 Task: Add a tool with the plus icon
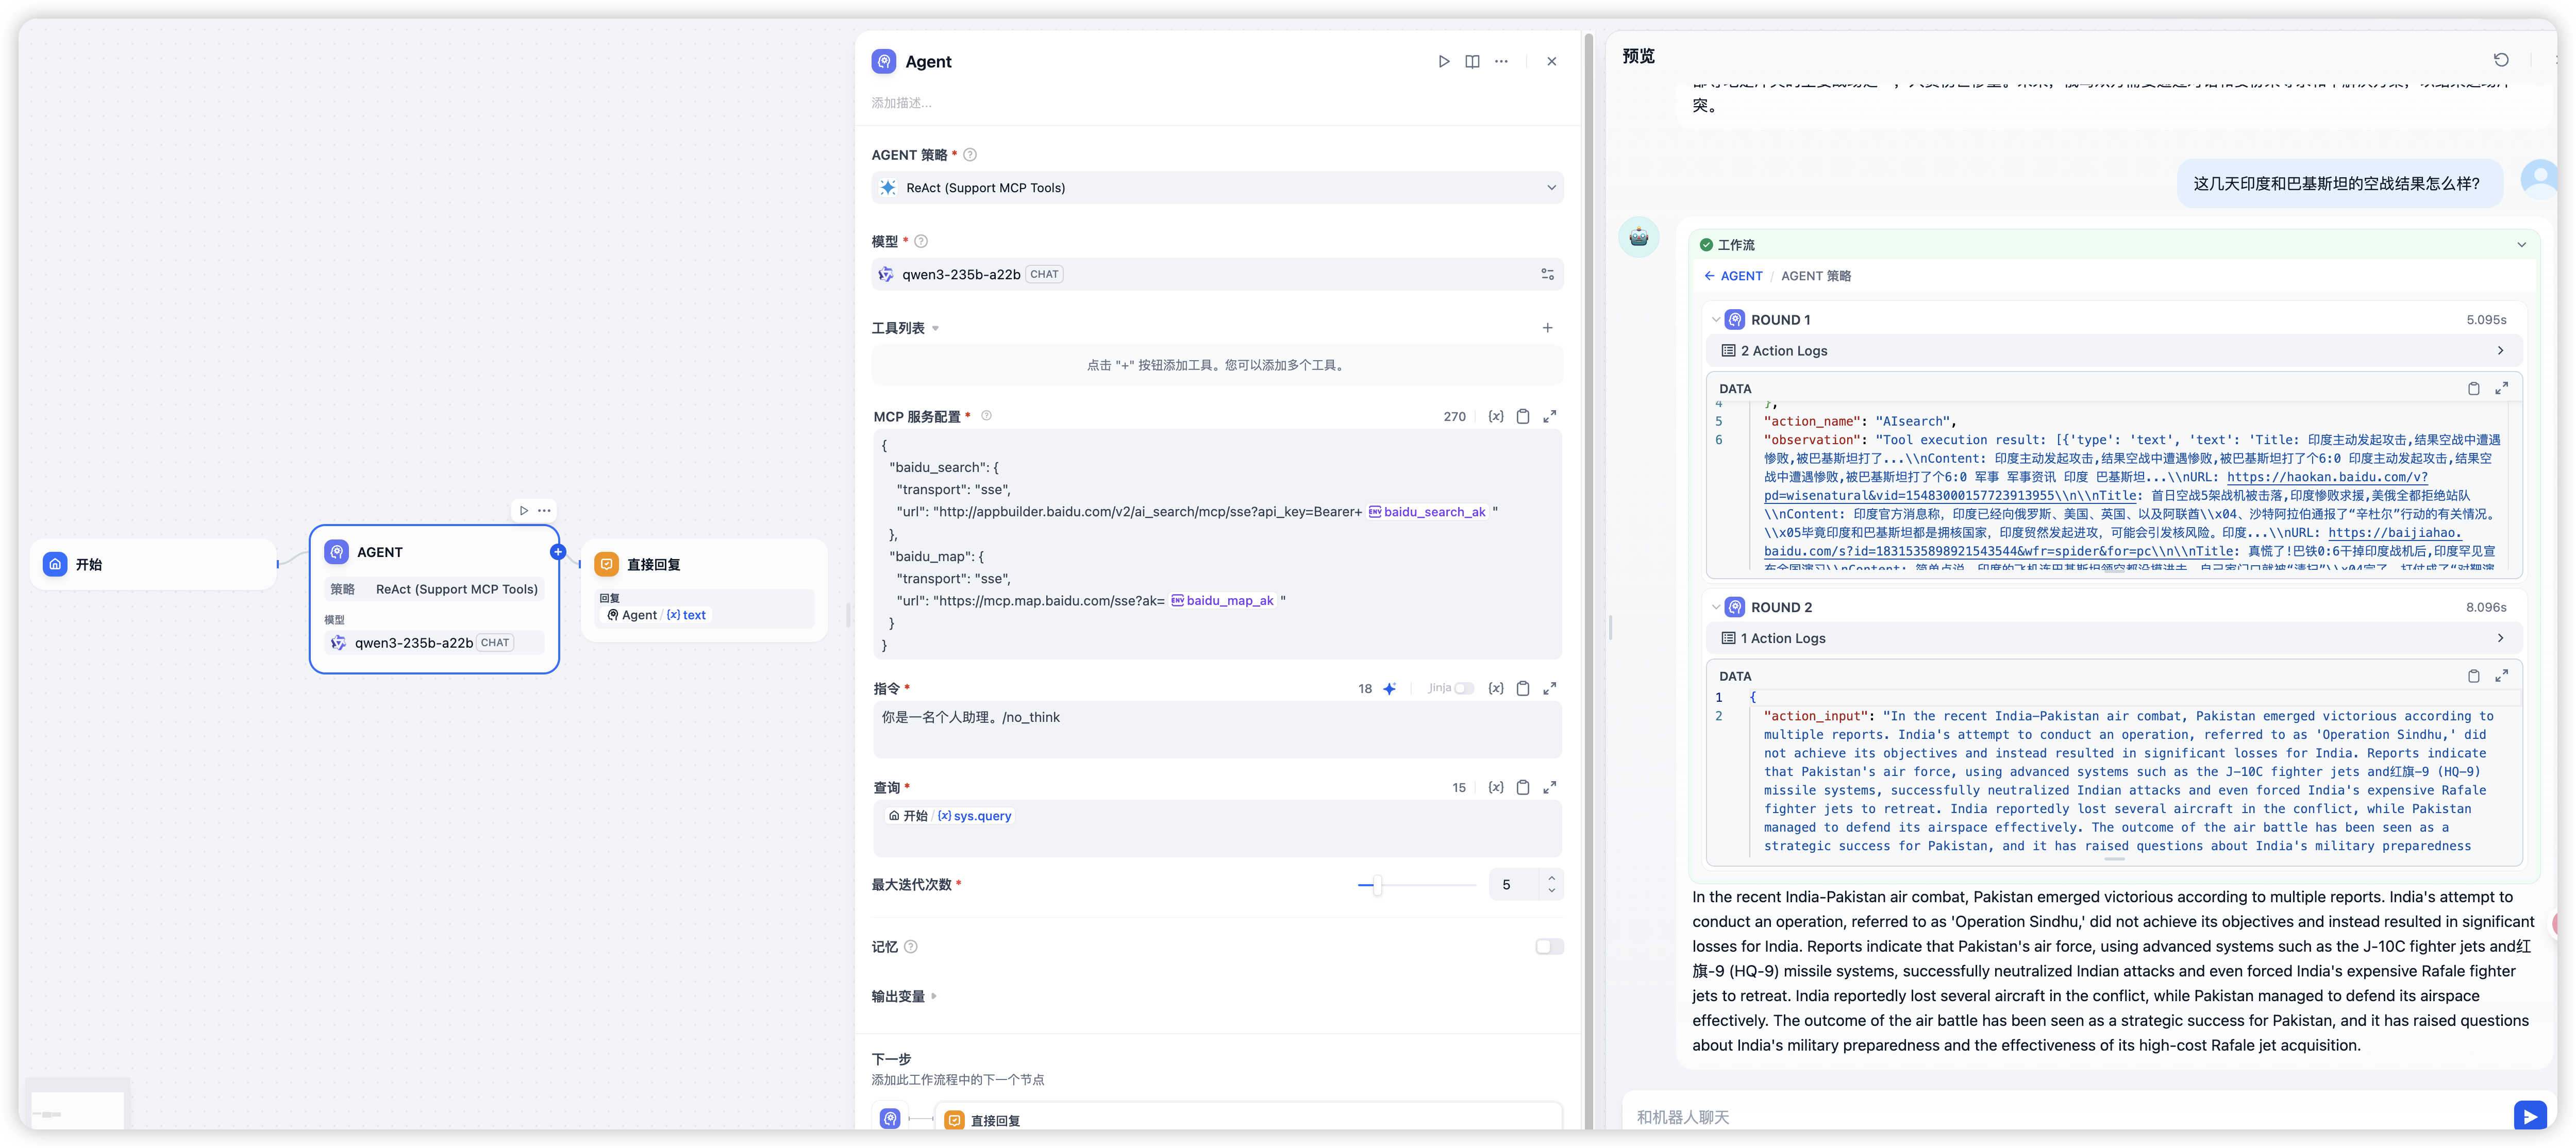click(1547, 328)
